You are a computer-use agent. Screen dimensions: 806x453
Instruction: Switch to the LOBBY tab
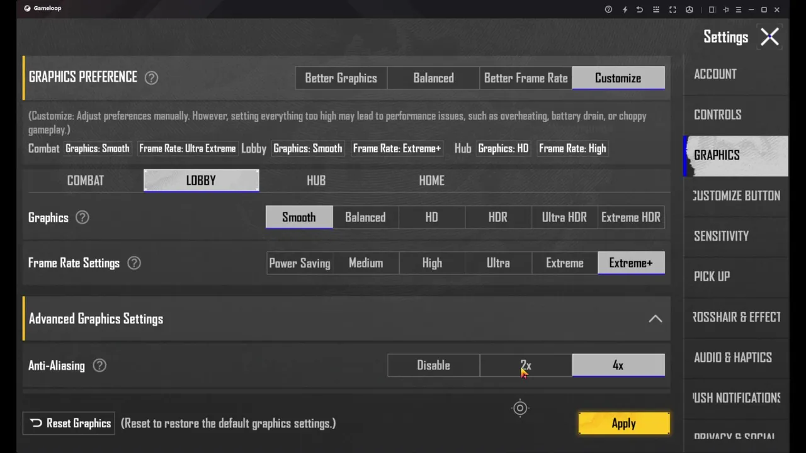pos(201,181)
